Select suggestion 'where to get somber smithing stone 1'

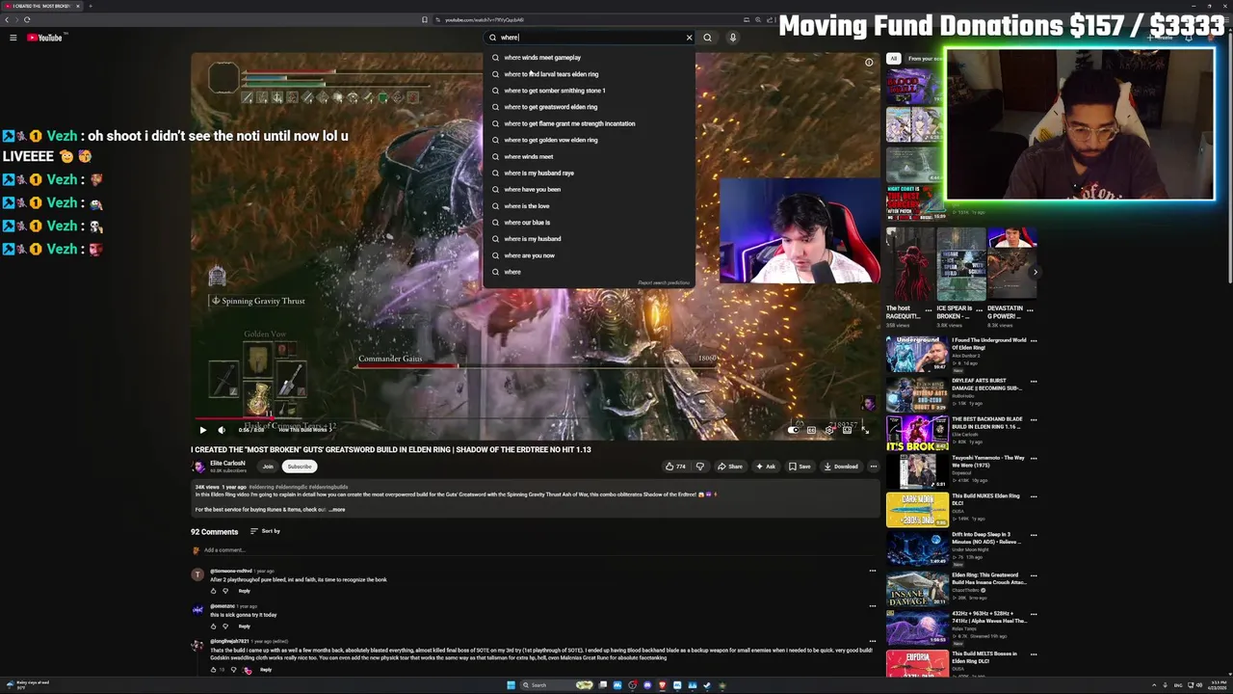click(589, 91)
